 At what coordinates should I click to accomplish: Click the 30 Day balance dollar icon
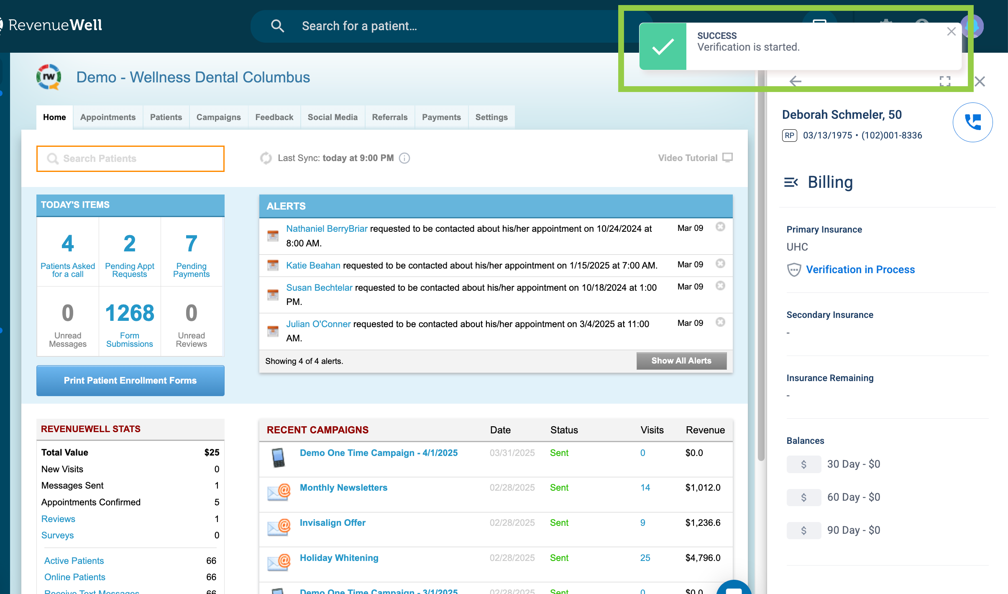click(x=803, y=464)
